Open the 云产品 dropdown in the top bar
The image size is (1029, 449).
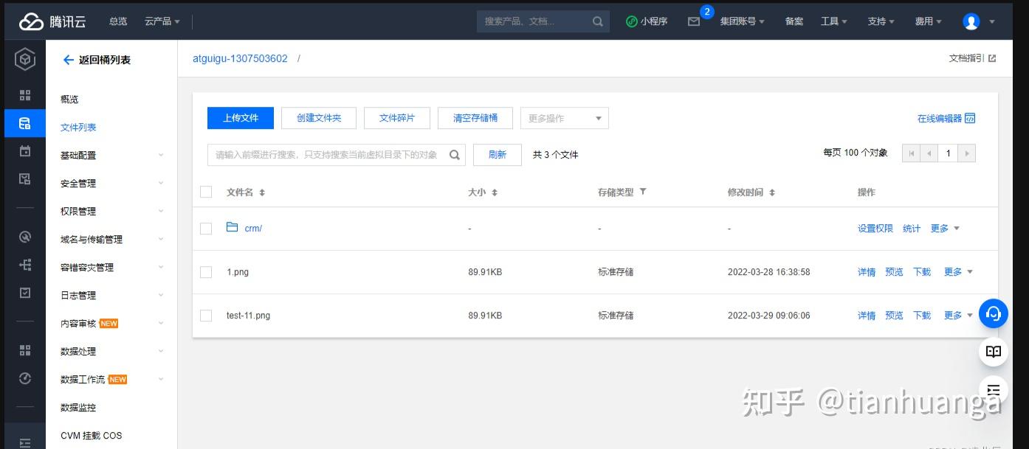coord(162,21)
